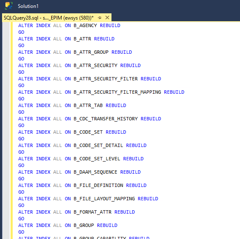
Task: Click the B_FILE_DEFINITION table name
Action: pos(99,185)
